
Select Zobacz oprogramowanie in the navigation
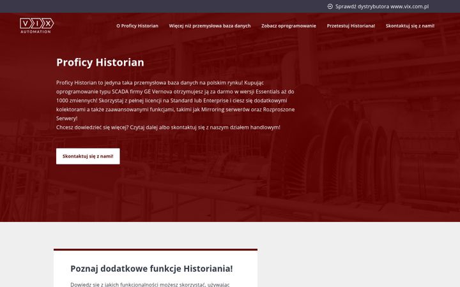[289, 26]
